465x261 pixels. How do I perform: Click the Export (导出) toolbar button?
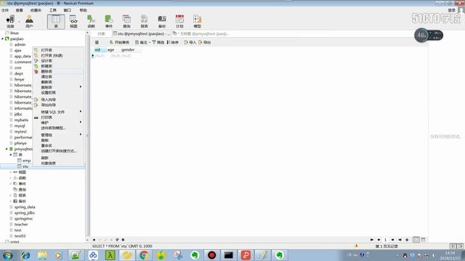(205, 42)
